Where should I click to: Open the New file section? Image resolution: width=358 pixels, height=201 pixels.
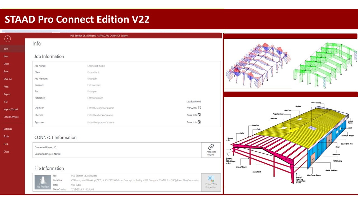tap(6, 56)
